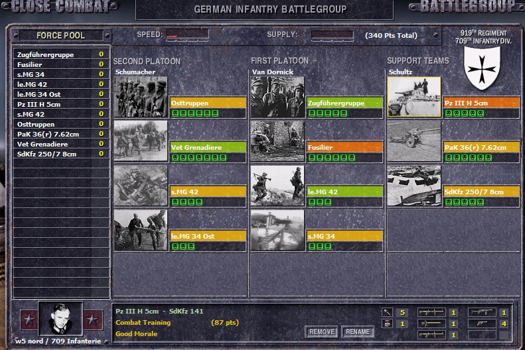Pick Zugführergruppe in the Force Pool list

point(61,54)
